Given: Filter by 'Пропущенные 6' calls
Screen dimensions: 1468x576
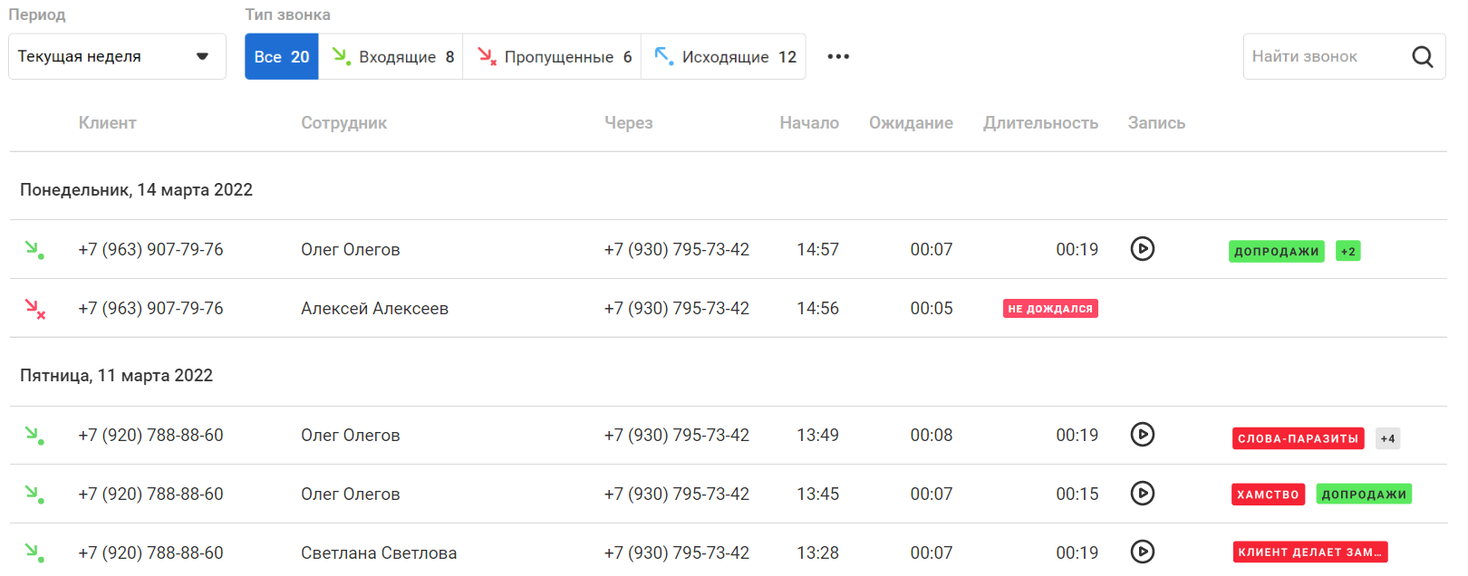Looking at the screenshot, I should [x=553, y=56].
